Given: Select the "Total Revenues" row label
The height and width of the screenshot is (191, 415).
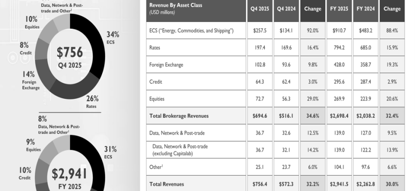Looking at the screenshot, I should 166,184.
